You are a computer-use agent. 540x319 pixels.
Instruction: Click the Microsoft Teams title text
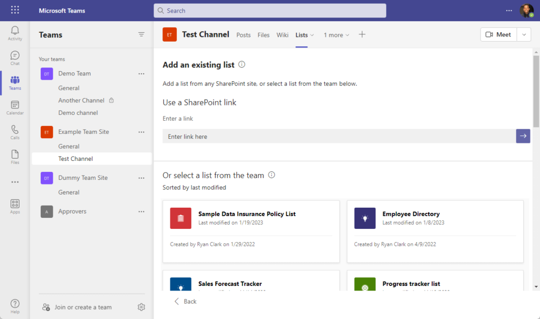tap(62, 11)
